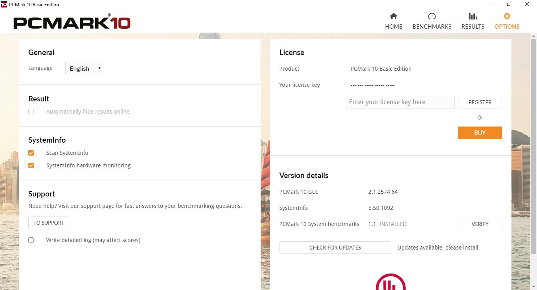Go to the HOME tab label
The width and height of the screenshot is (537, 290).
coord(394,27)
